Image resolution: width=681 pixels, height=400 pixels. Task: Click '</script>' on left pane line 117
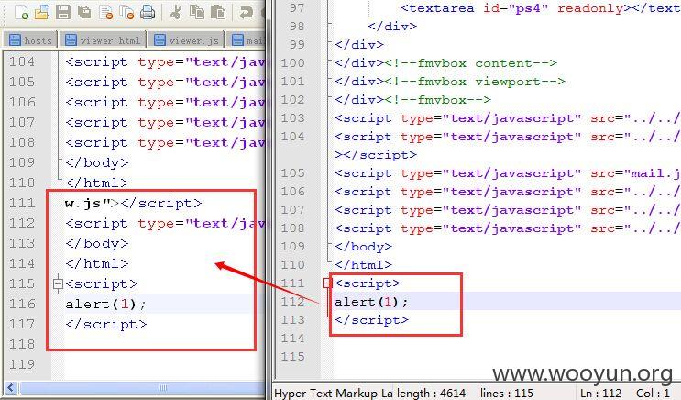pyautogui.click(x=106, y=325)
